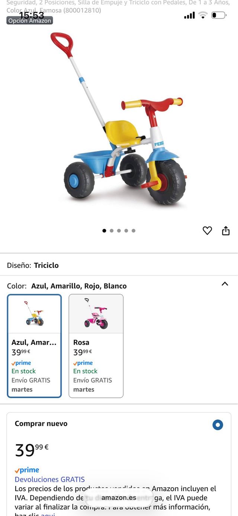Image resolution: width=238 pixels, height=516 pixels.
Task: Collapse the Color section with the chevron
Action: (225, 284)
